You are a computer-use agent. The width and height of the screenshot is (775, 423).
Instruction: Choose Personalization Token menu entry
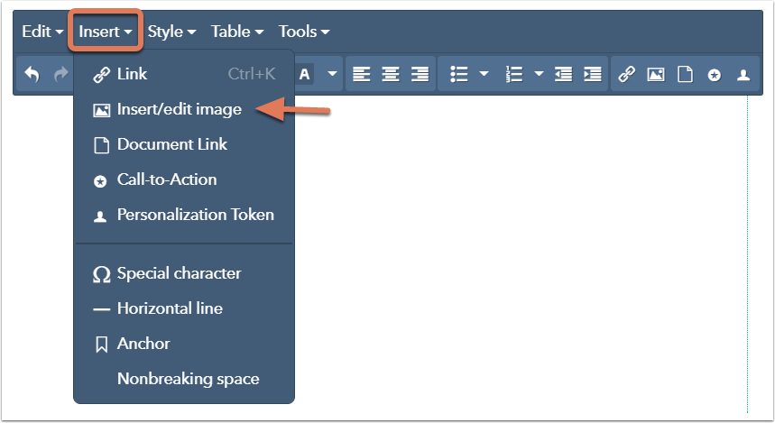[x=184, y=215]
